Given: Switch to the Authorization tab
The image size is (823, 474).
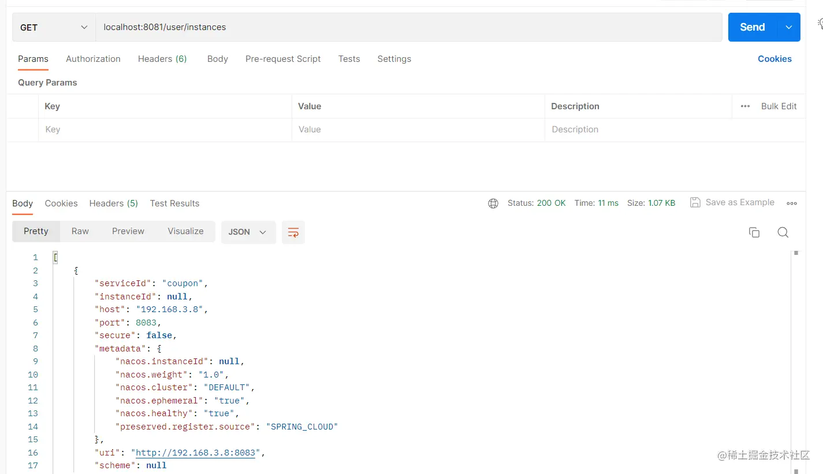Looking at the screenshot, I should coord(93,59).
